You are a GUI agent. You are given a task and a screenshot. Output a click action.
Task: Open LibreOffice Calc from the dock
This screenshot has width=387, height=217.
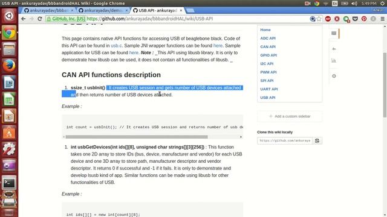(9, 99)
